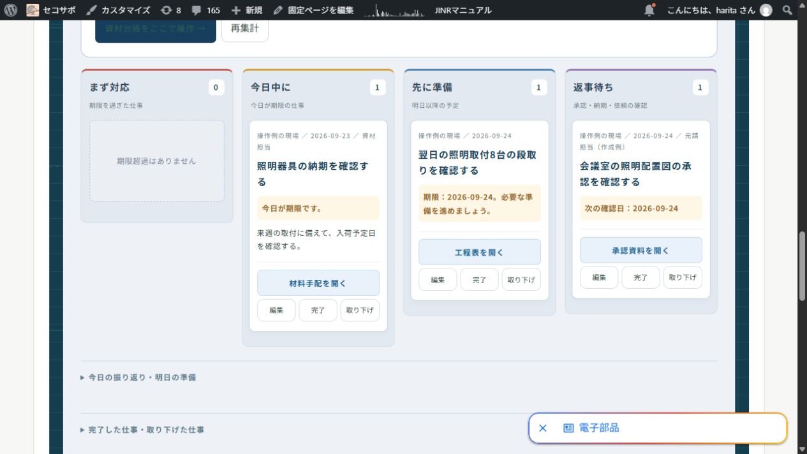
Task: Click the 再集計 button
Action: pyautogui.click(x=245, y=29)
